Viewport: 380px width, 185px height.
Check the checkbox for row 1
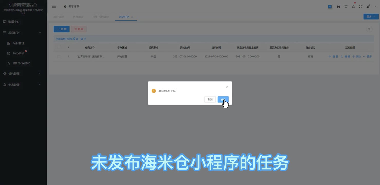coord(59,57)
